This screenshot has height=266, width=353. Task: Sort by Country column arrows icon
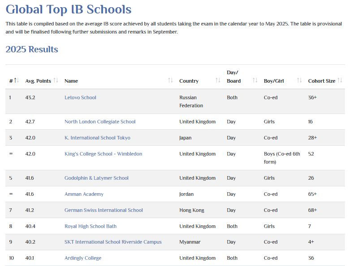pyautogui.click(x=218, y=80)
